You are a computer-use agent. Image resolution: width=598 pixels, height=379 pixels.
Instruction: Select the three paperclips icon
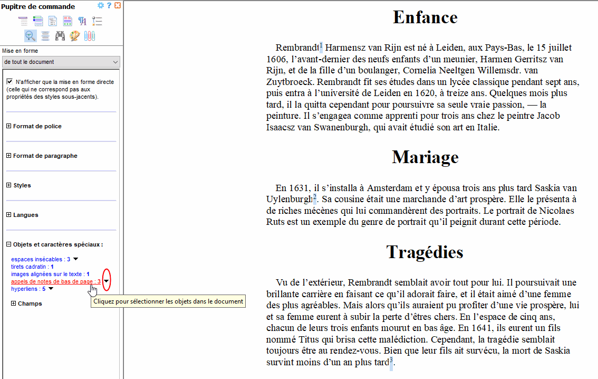point(90,36)
